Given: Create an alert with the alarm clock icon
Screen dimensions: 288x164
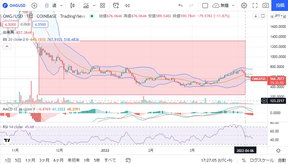Looking at the screenshot, I should (116, 5).
